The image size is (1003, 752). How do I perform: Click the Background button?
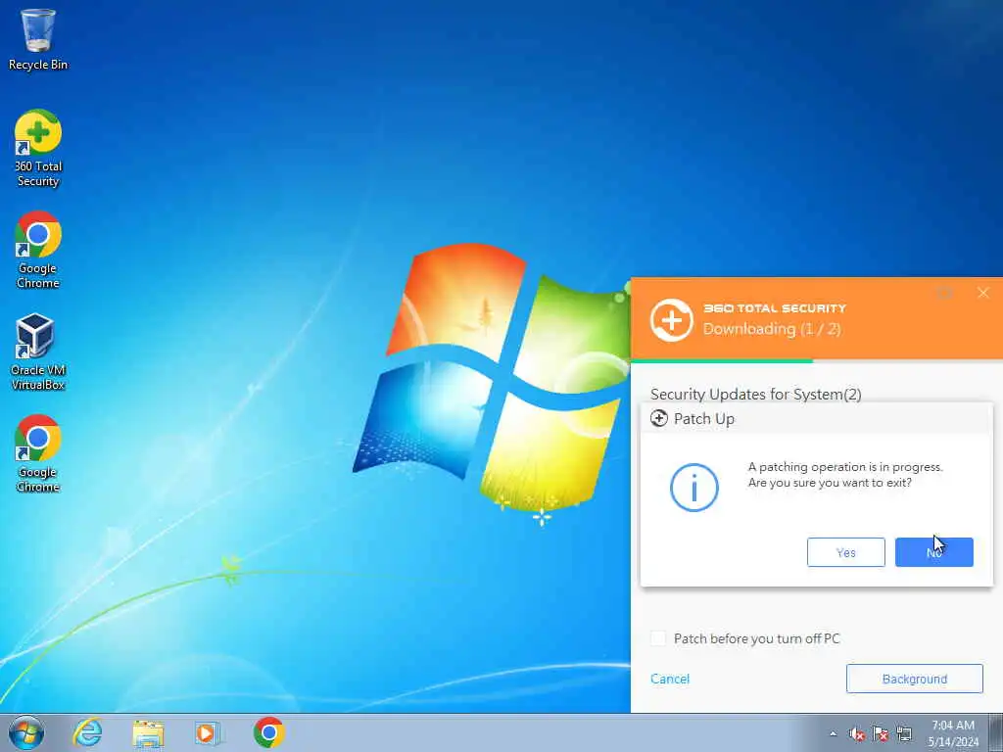tap(914, 680)
